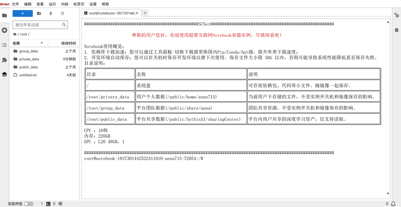401x207 pixels.
Task: Open the 设置 menu
Action: pyautogui.click(x=93, y=4)
